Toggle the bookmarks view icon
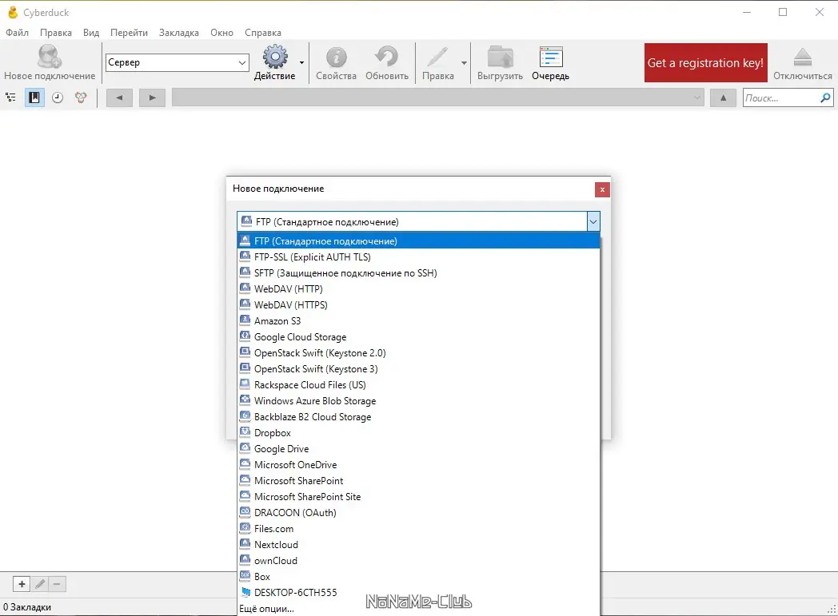Image resolution: width=838 pixels, height=616 pixels. coord(34,97)
